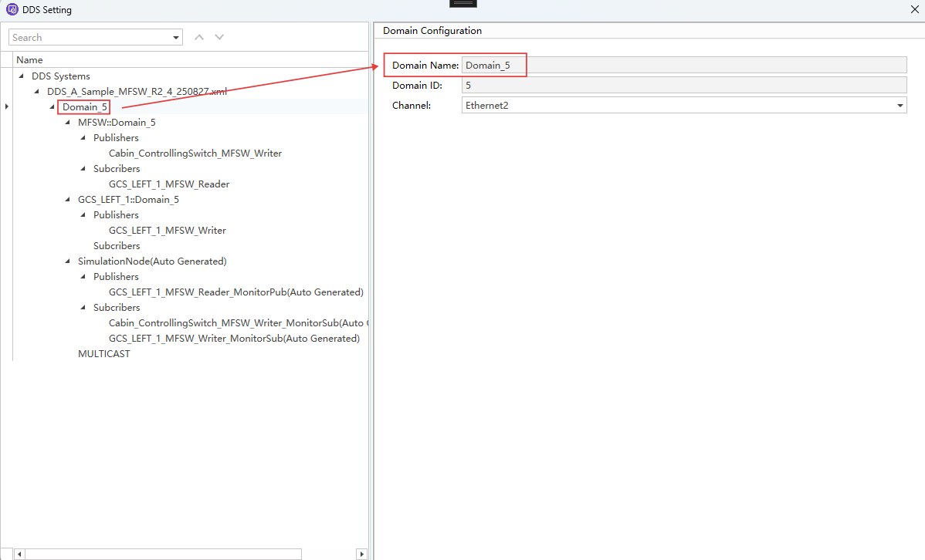
Task: Click the DDS Setting app icon
Action: (11, 10)
